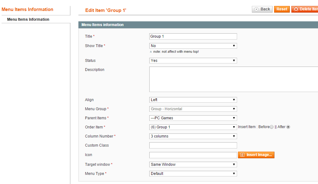
Task: Click the Insert Image button
Action: 256,155
